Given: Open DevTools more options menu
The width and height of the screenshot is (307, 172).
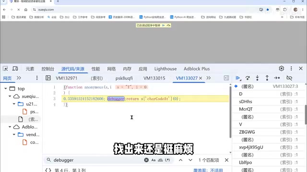Looking at the screenshot, I should coord(291,68).
